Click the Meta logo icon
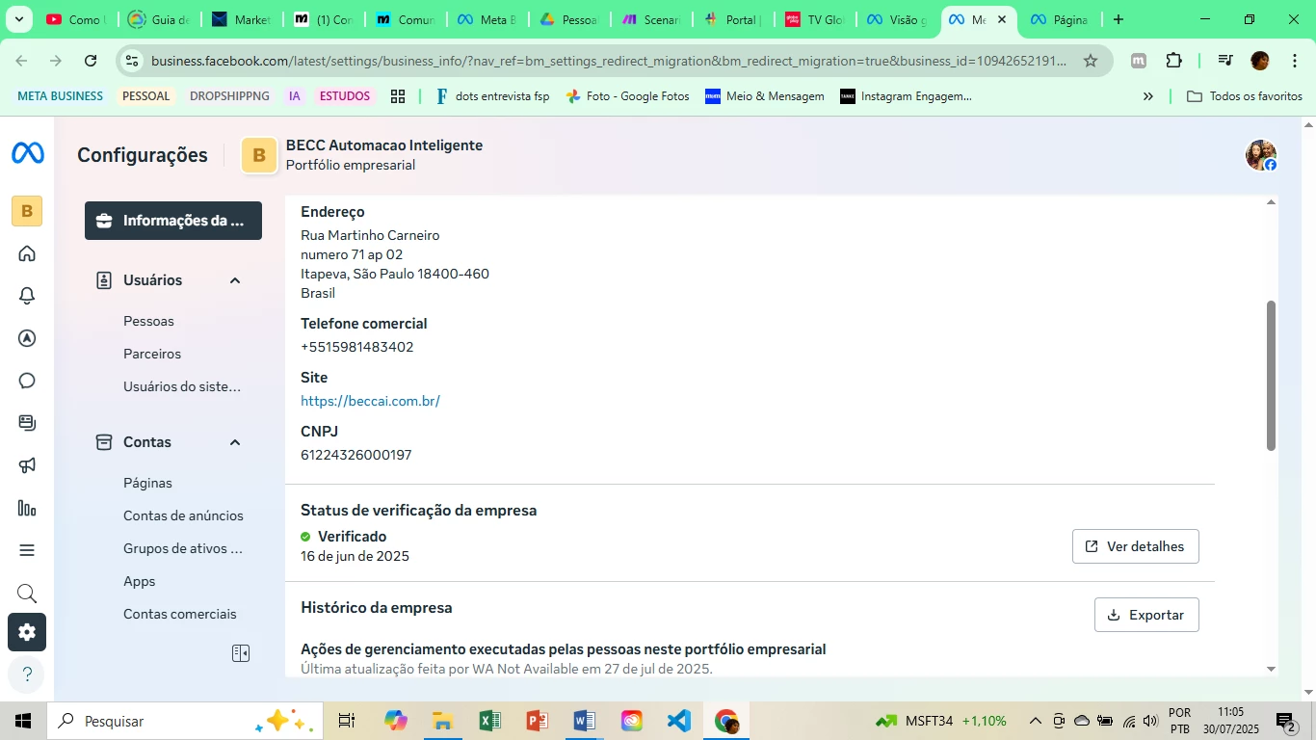 tap(27, 153)
